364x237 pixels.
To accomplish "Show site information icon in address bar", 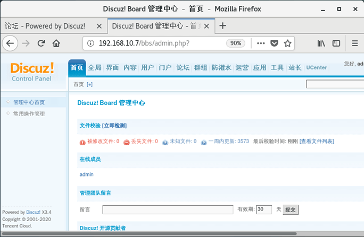I will (90, 43).
